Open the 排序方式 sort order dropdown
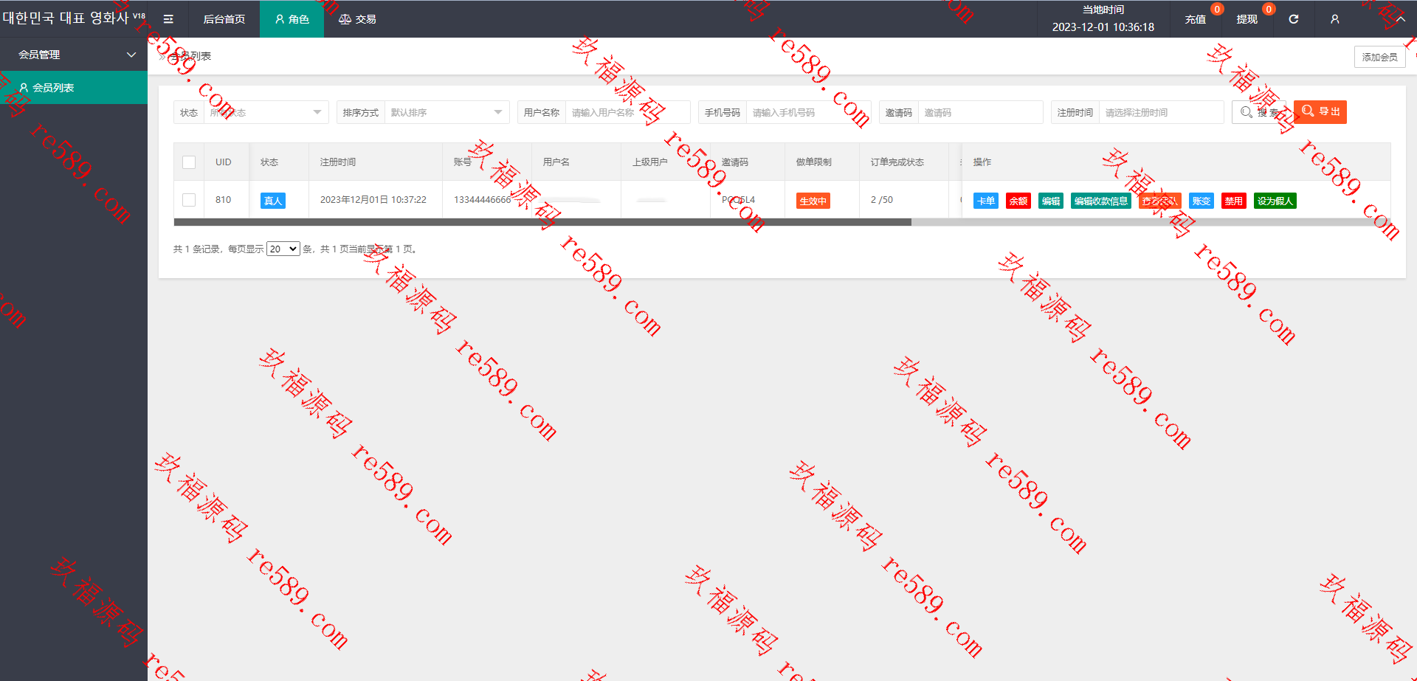This screenshot has height=681, width=1417. pyautogui.click(x=447, y=112)
